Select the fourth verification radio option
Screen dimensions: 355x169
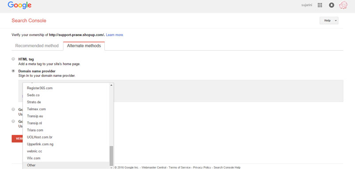pyautogui.click(x=13, y=121)
